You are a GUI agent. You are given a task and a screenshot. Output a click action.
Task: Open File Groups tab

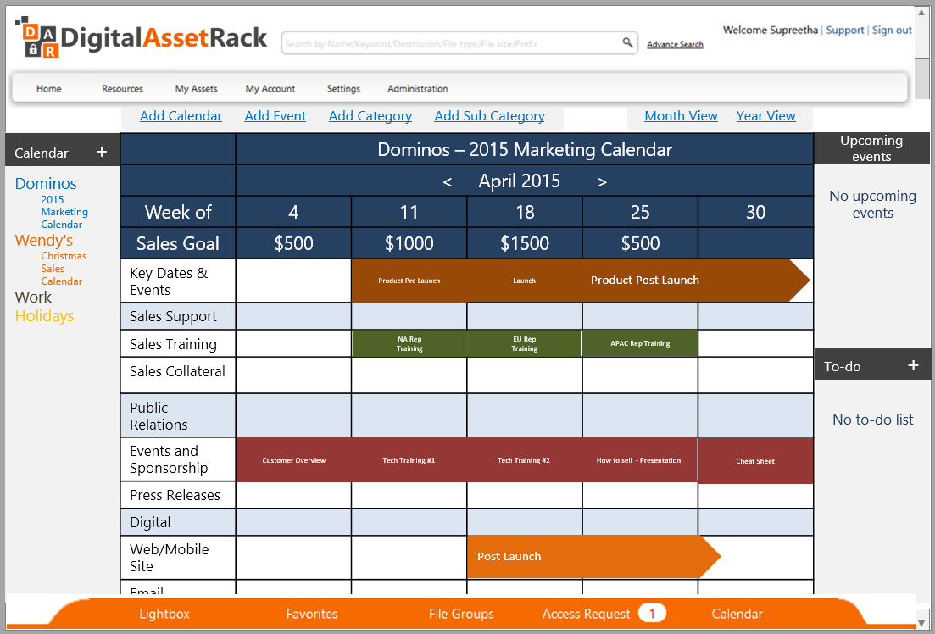pos(461,614)
